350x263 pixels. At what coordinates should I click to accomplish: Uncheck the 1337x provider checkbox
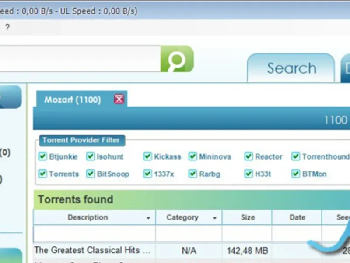tap(147, 174)
